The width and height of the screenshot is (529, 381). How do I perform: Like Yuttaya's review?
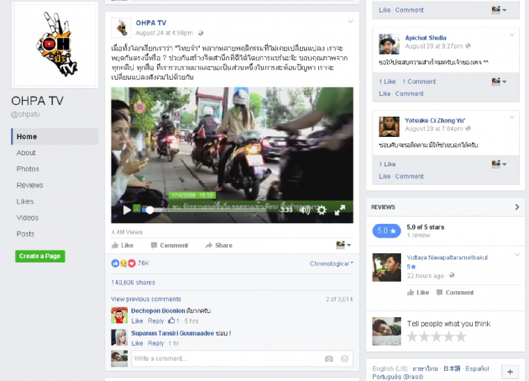pyautogui.click(x=418, y=293)
